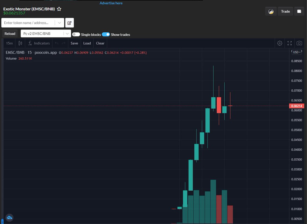Click the round cloud widget icon
The width and height of the screenshot is (307, 224).
pos(9,218)
